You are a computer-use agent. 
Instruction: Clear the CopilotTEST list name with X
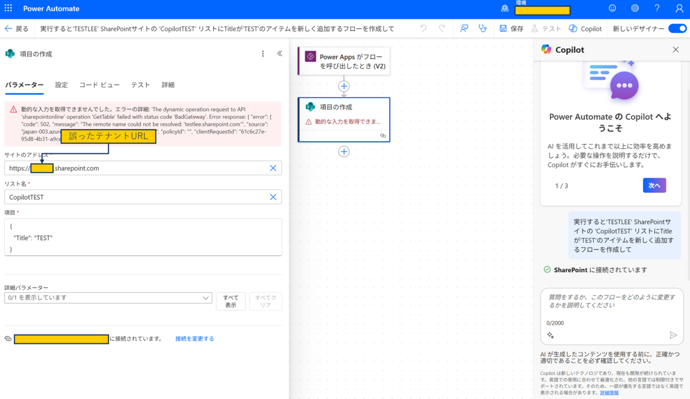pyautogui.click(x=273, y=197)
